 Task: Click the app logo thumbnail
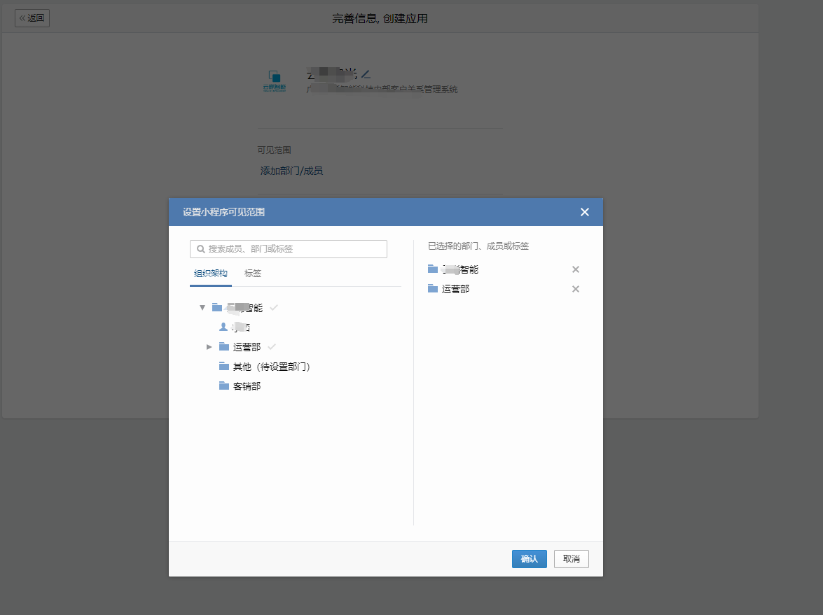[x=275, y=81]
